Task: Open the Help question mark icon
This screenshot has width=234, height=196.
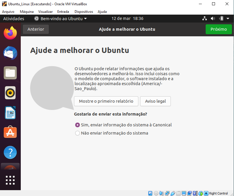Action: pos(10,152)
